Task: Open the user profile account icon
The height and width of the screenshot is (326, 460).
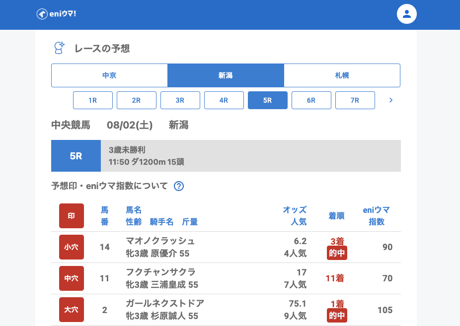Action: pos(406,14)
